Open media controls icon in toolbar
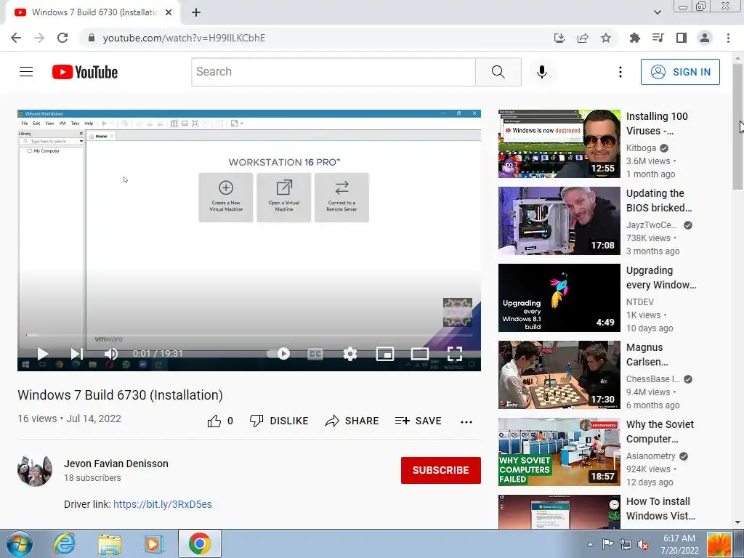The height and width of the screenshot is (558, 744). pos(658,38)
